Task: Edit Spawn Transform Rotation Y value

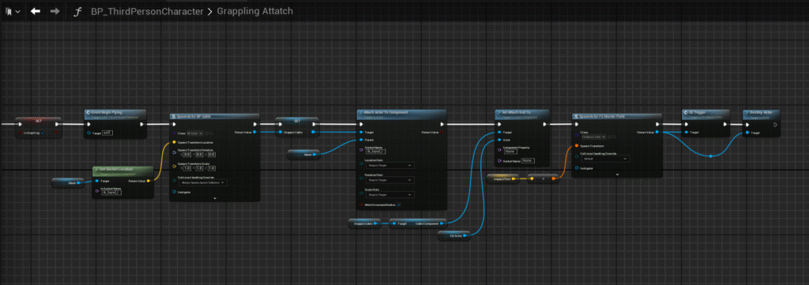Action: (199, 154)
